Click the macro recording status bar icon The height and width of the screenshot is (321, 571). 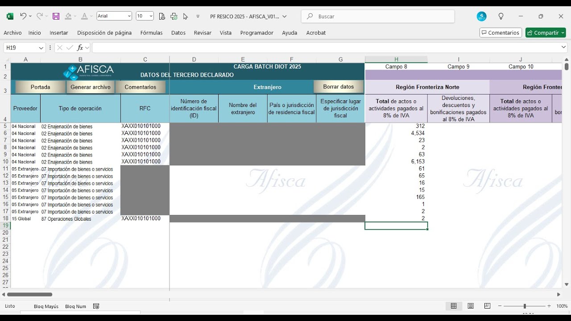point(96,306)
